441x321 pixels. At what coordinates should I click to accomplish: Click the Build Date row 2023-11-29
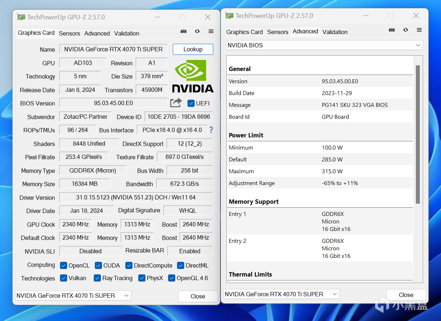pos(320,93)
